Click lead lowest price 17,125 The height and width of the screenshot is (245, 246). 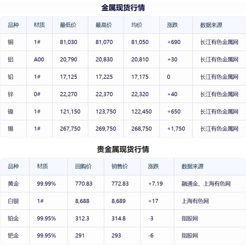[69, 77]
